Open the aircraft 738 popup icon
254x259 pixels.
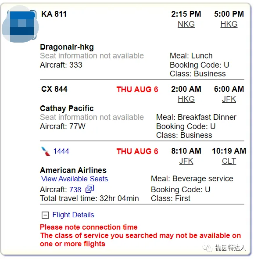[x=89, y=189]
